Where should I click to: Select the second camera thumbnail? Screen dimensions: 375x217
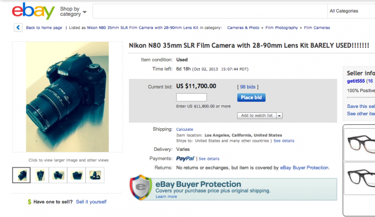coord(40,175)
